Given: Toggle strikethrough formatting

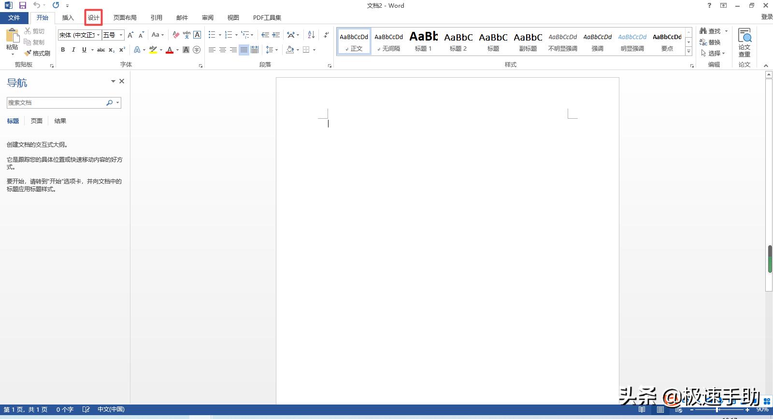Looking at the screenshot, I should pos(101,50).
